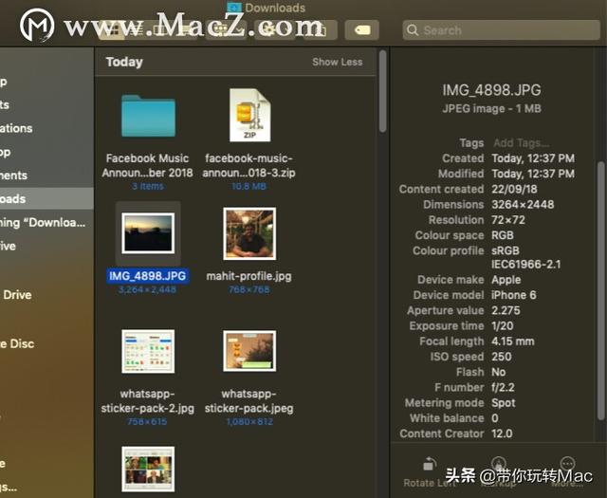
Task: Click the Edit Tags toolbar button
Action: [361, 30]
